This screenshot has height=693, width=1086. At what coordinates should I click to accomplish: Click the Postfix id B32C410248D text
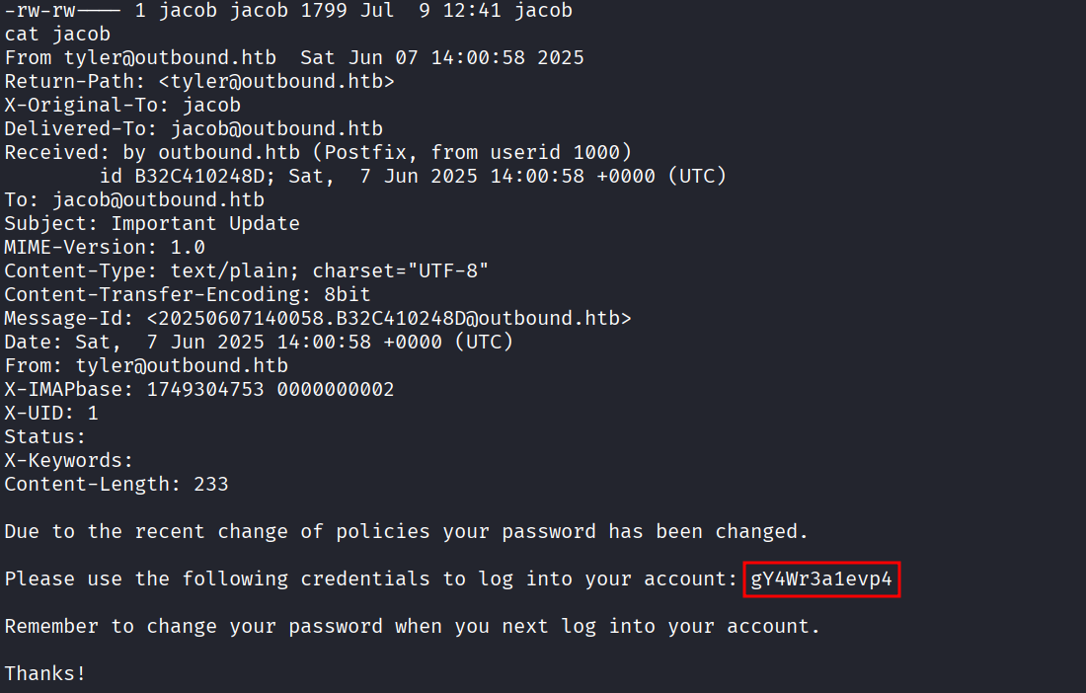pyautogui.click(x=193, y=177)
